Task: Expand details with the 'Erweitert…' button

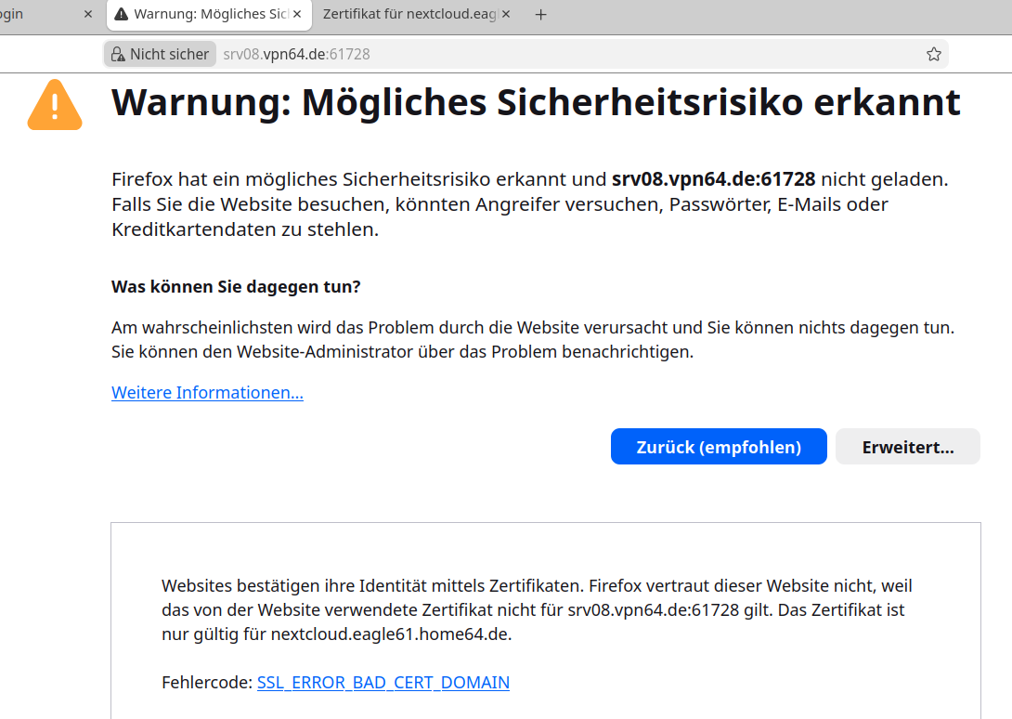Action: pos(907,447)
